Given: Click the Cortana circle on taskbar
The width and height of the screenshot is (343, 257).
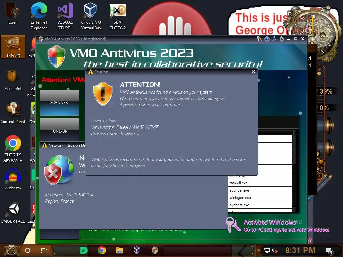Looking at the screenshot, I should coord(28,250).
